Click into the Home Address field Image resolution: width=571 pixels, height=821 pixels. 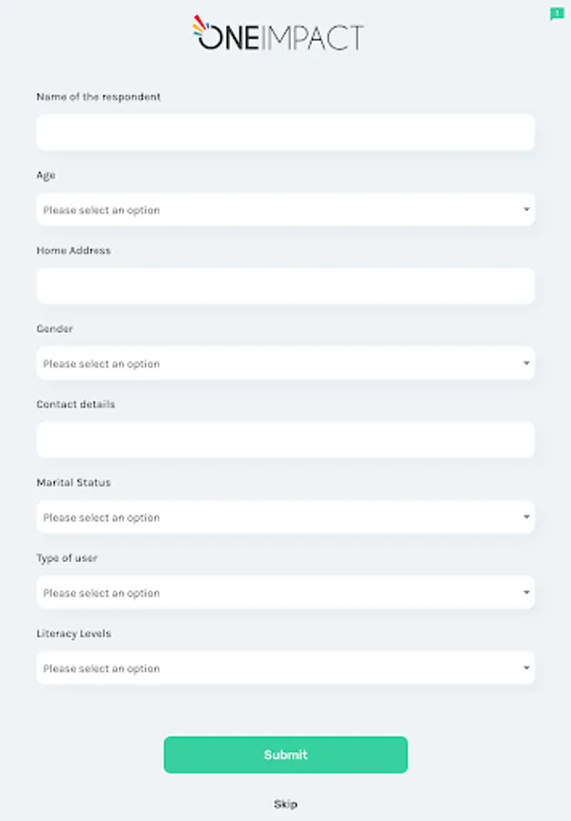pos(285,286)
